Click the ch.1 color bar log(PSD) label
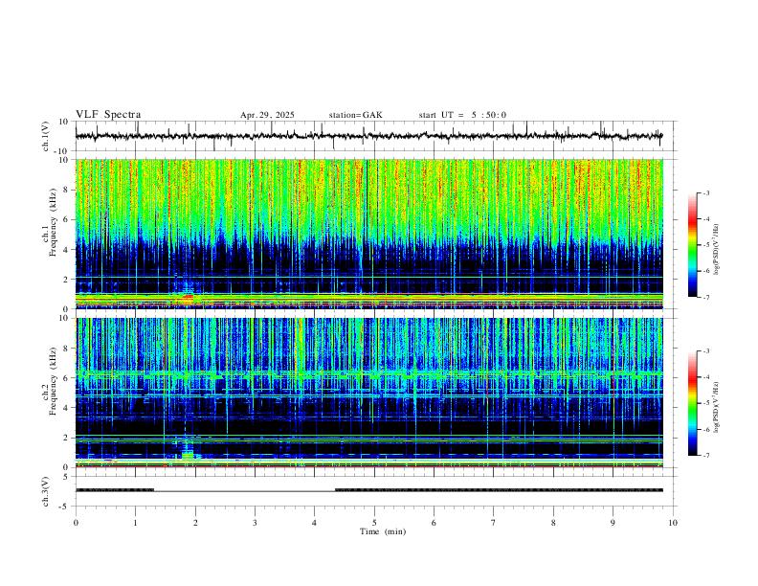 (x=716, y=249)
